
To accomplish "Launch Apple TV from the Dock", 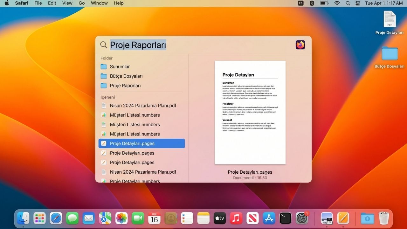I will (220, 218).
